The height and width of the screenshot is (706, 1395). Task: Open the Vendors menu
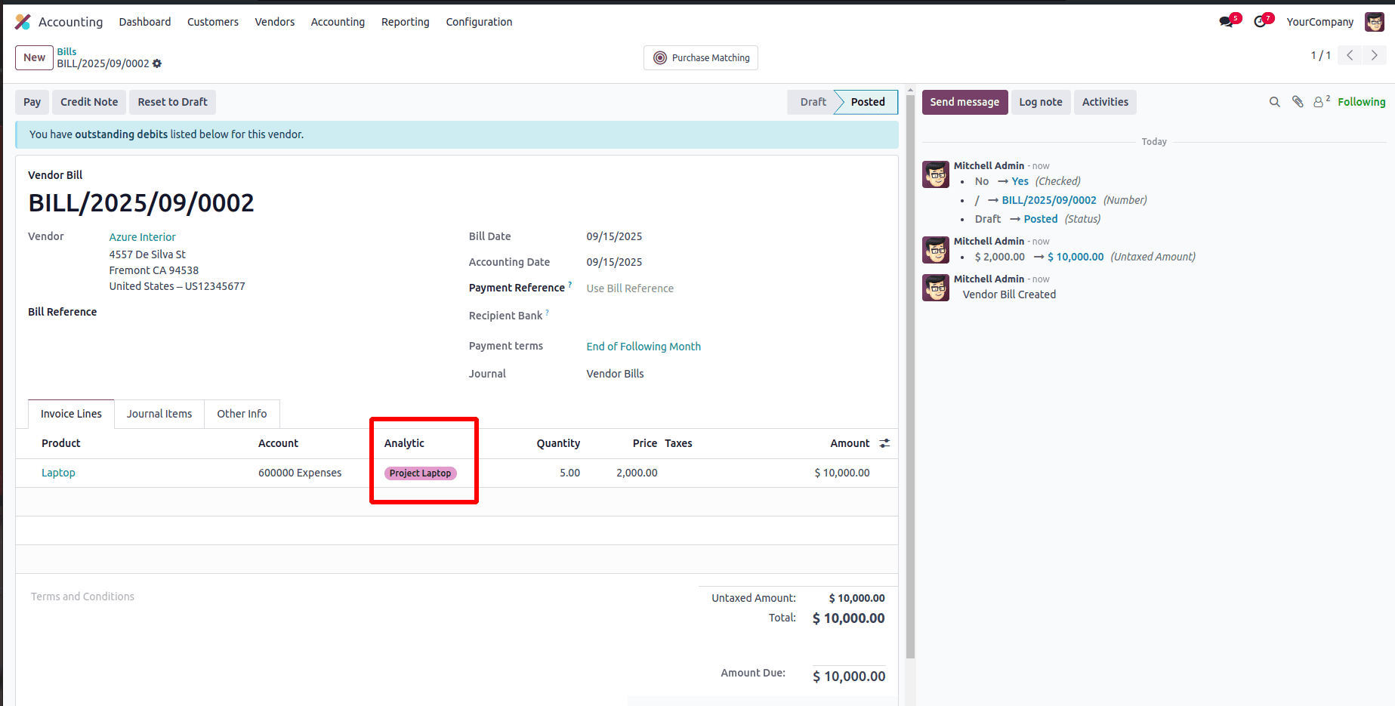pos(275,22)
